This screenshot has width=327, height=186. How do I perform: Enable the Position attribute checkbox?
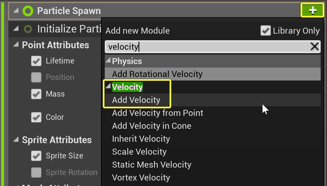[x=36, y=77]
